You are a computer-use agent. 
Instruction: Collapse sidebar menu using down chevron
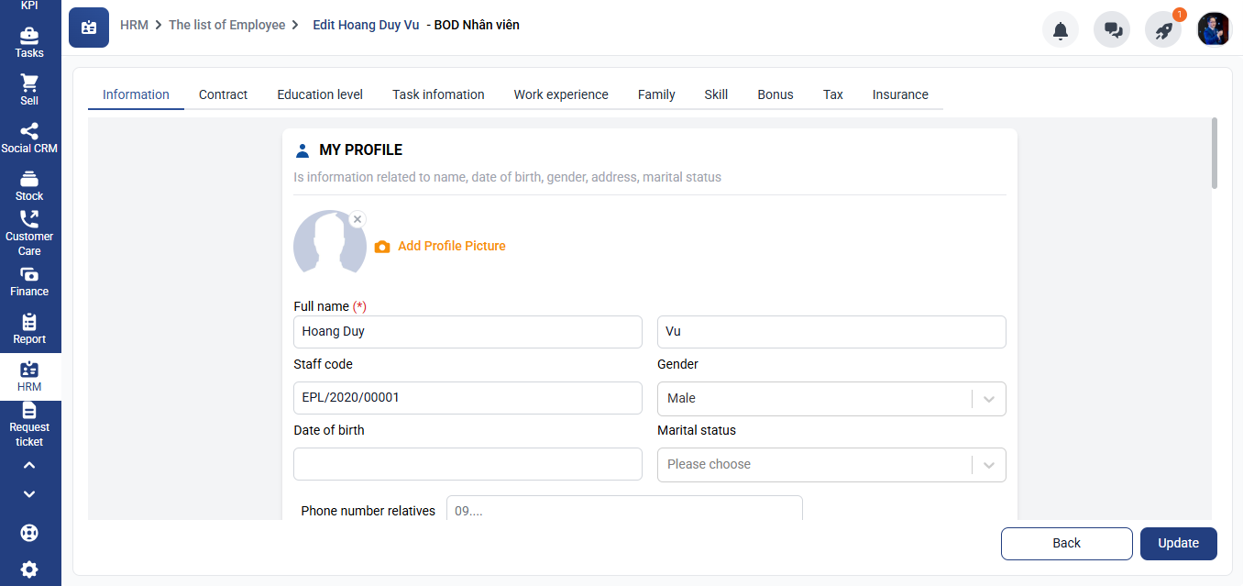[29, 494]
